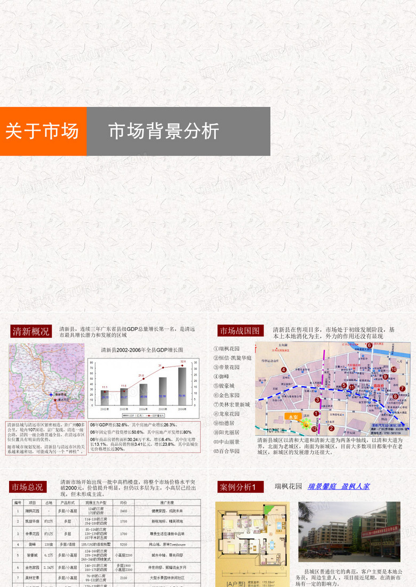This screenshot has height=587, width=416.
Task: Click the 帝景花园 cell in the table
Action: click(32, 534)
